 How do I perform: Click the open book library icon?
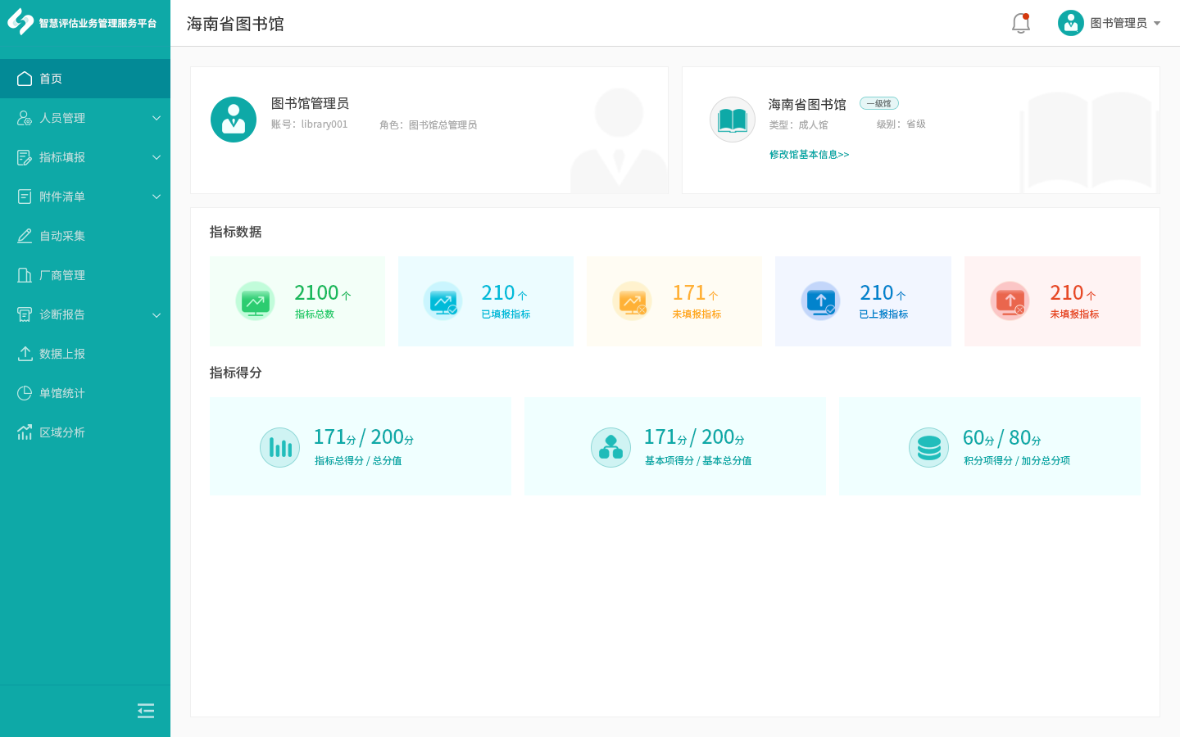coord(732,120)
